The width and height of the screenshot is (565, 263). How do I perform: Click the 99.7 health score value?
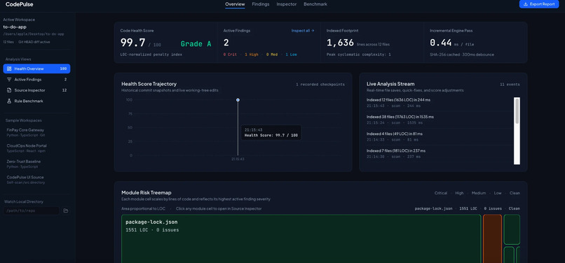132,43
